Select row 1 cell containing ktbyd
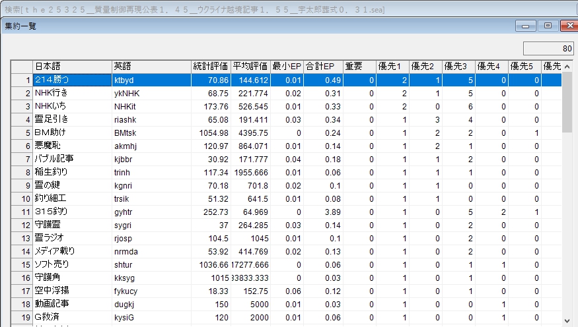The width and height of the screenshot is (578, 327). 151,80
